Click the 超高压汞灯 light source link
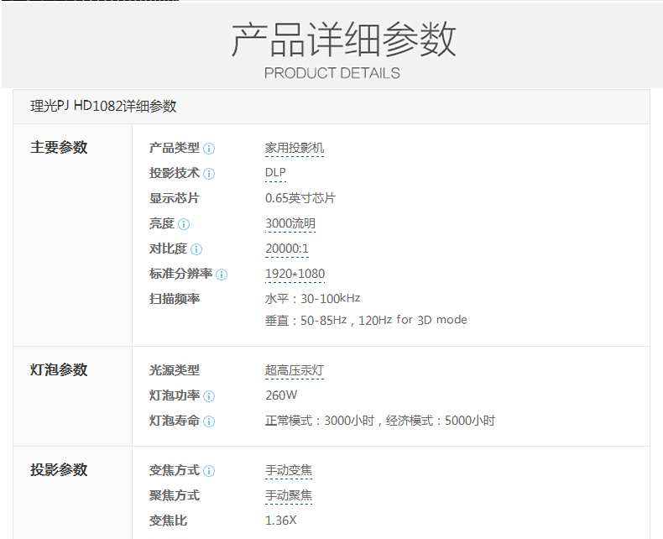This screenshot has height=539, width=663. pos(294,370)
